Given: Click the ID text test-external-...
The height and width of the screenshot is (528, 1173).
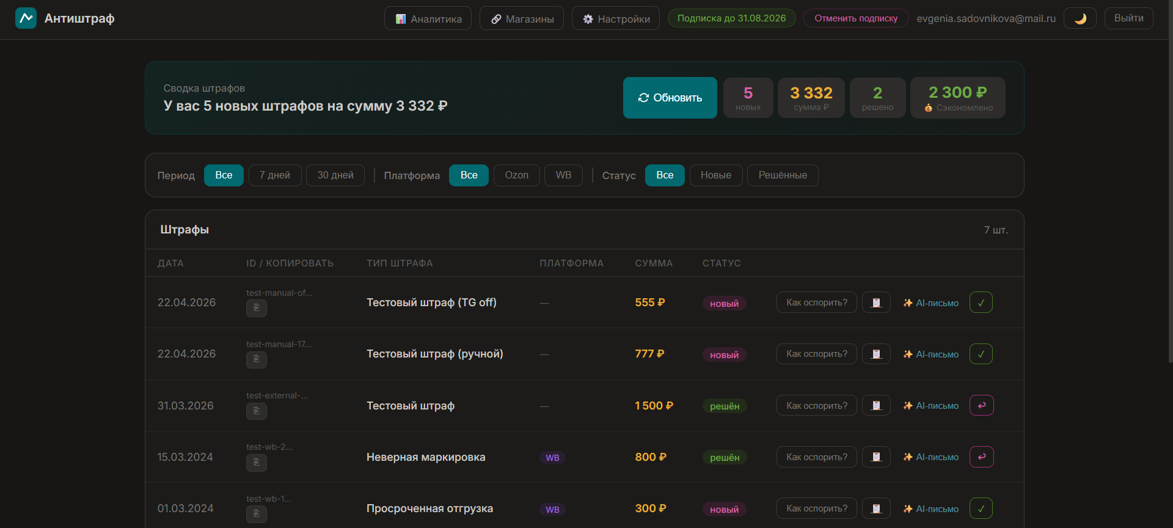Looking at the screenshot, I should (277, 395).
